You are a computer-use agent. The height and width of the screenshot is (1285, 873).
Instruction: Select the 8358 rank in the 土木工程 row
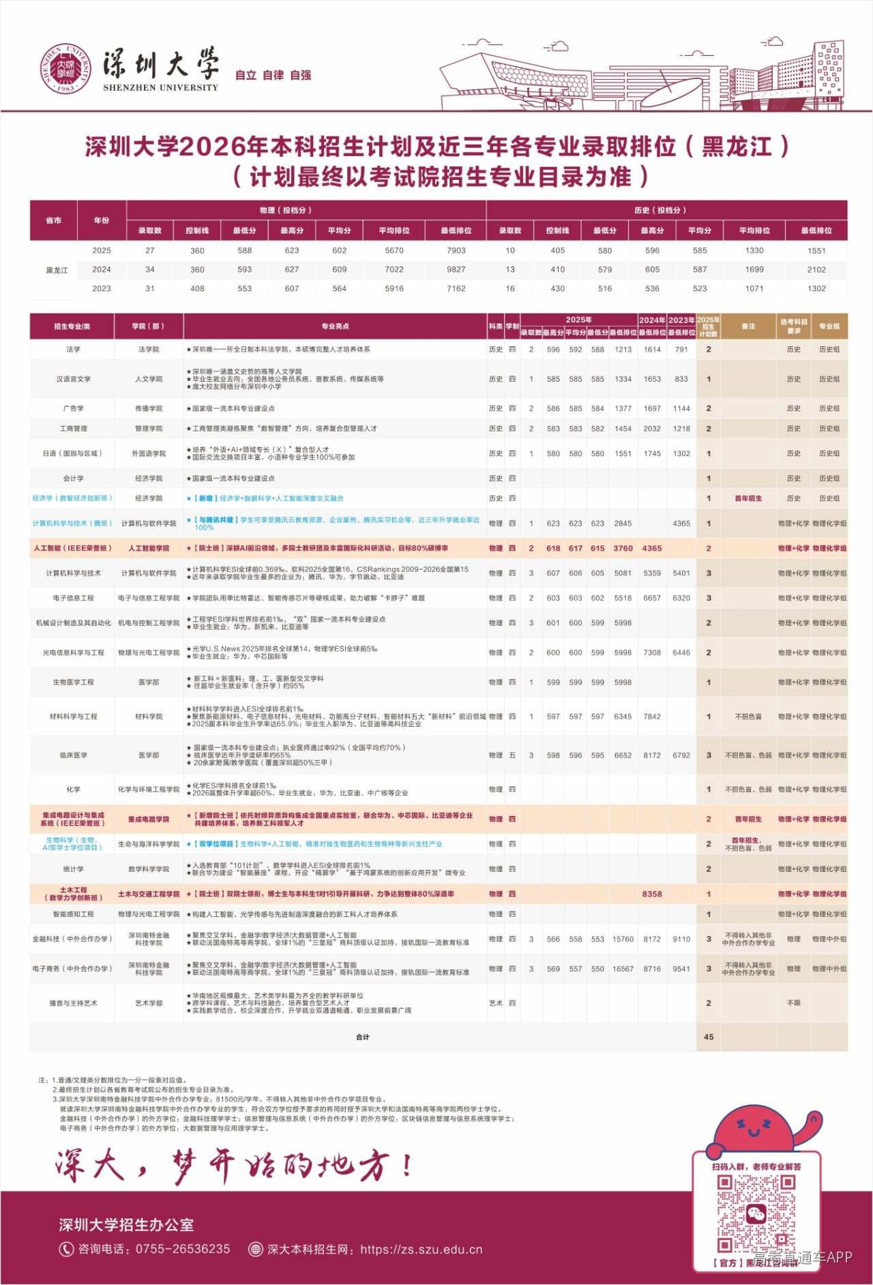652,894
